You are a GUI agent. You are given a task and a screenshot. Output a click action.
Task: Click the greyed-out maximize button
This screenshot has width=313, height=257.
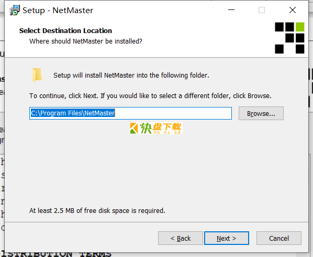pyautogui.click(x=262, y=10)
